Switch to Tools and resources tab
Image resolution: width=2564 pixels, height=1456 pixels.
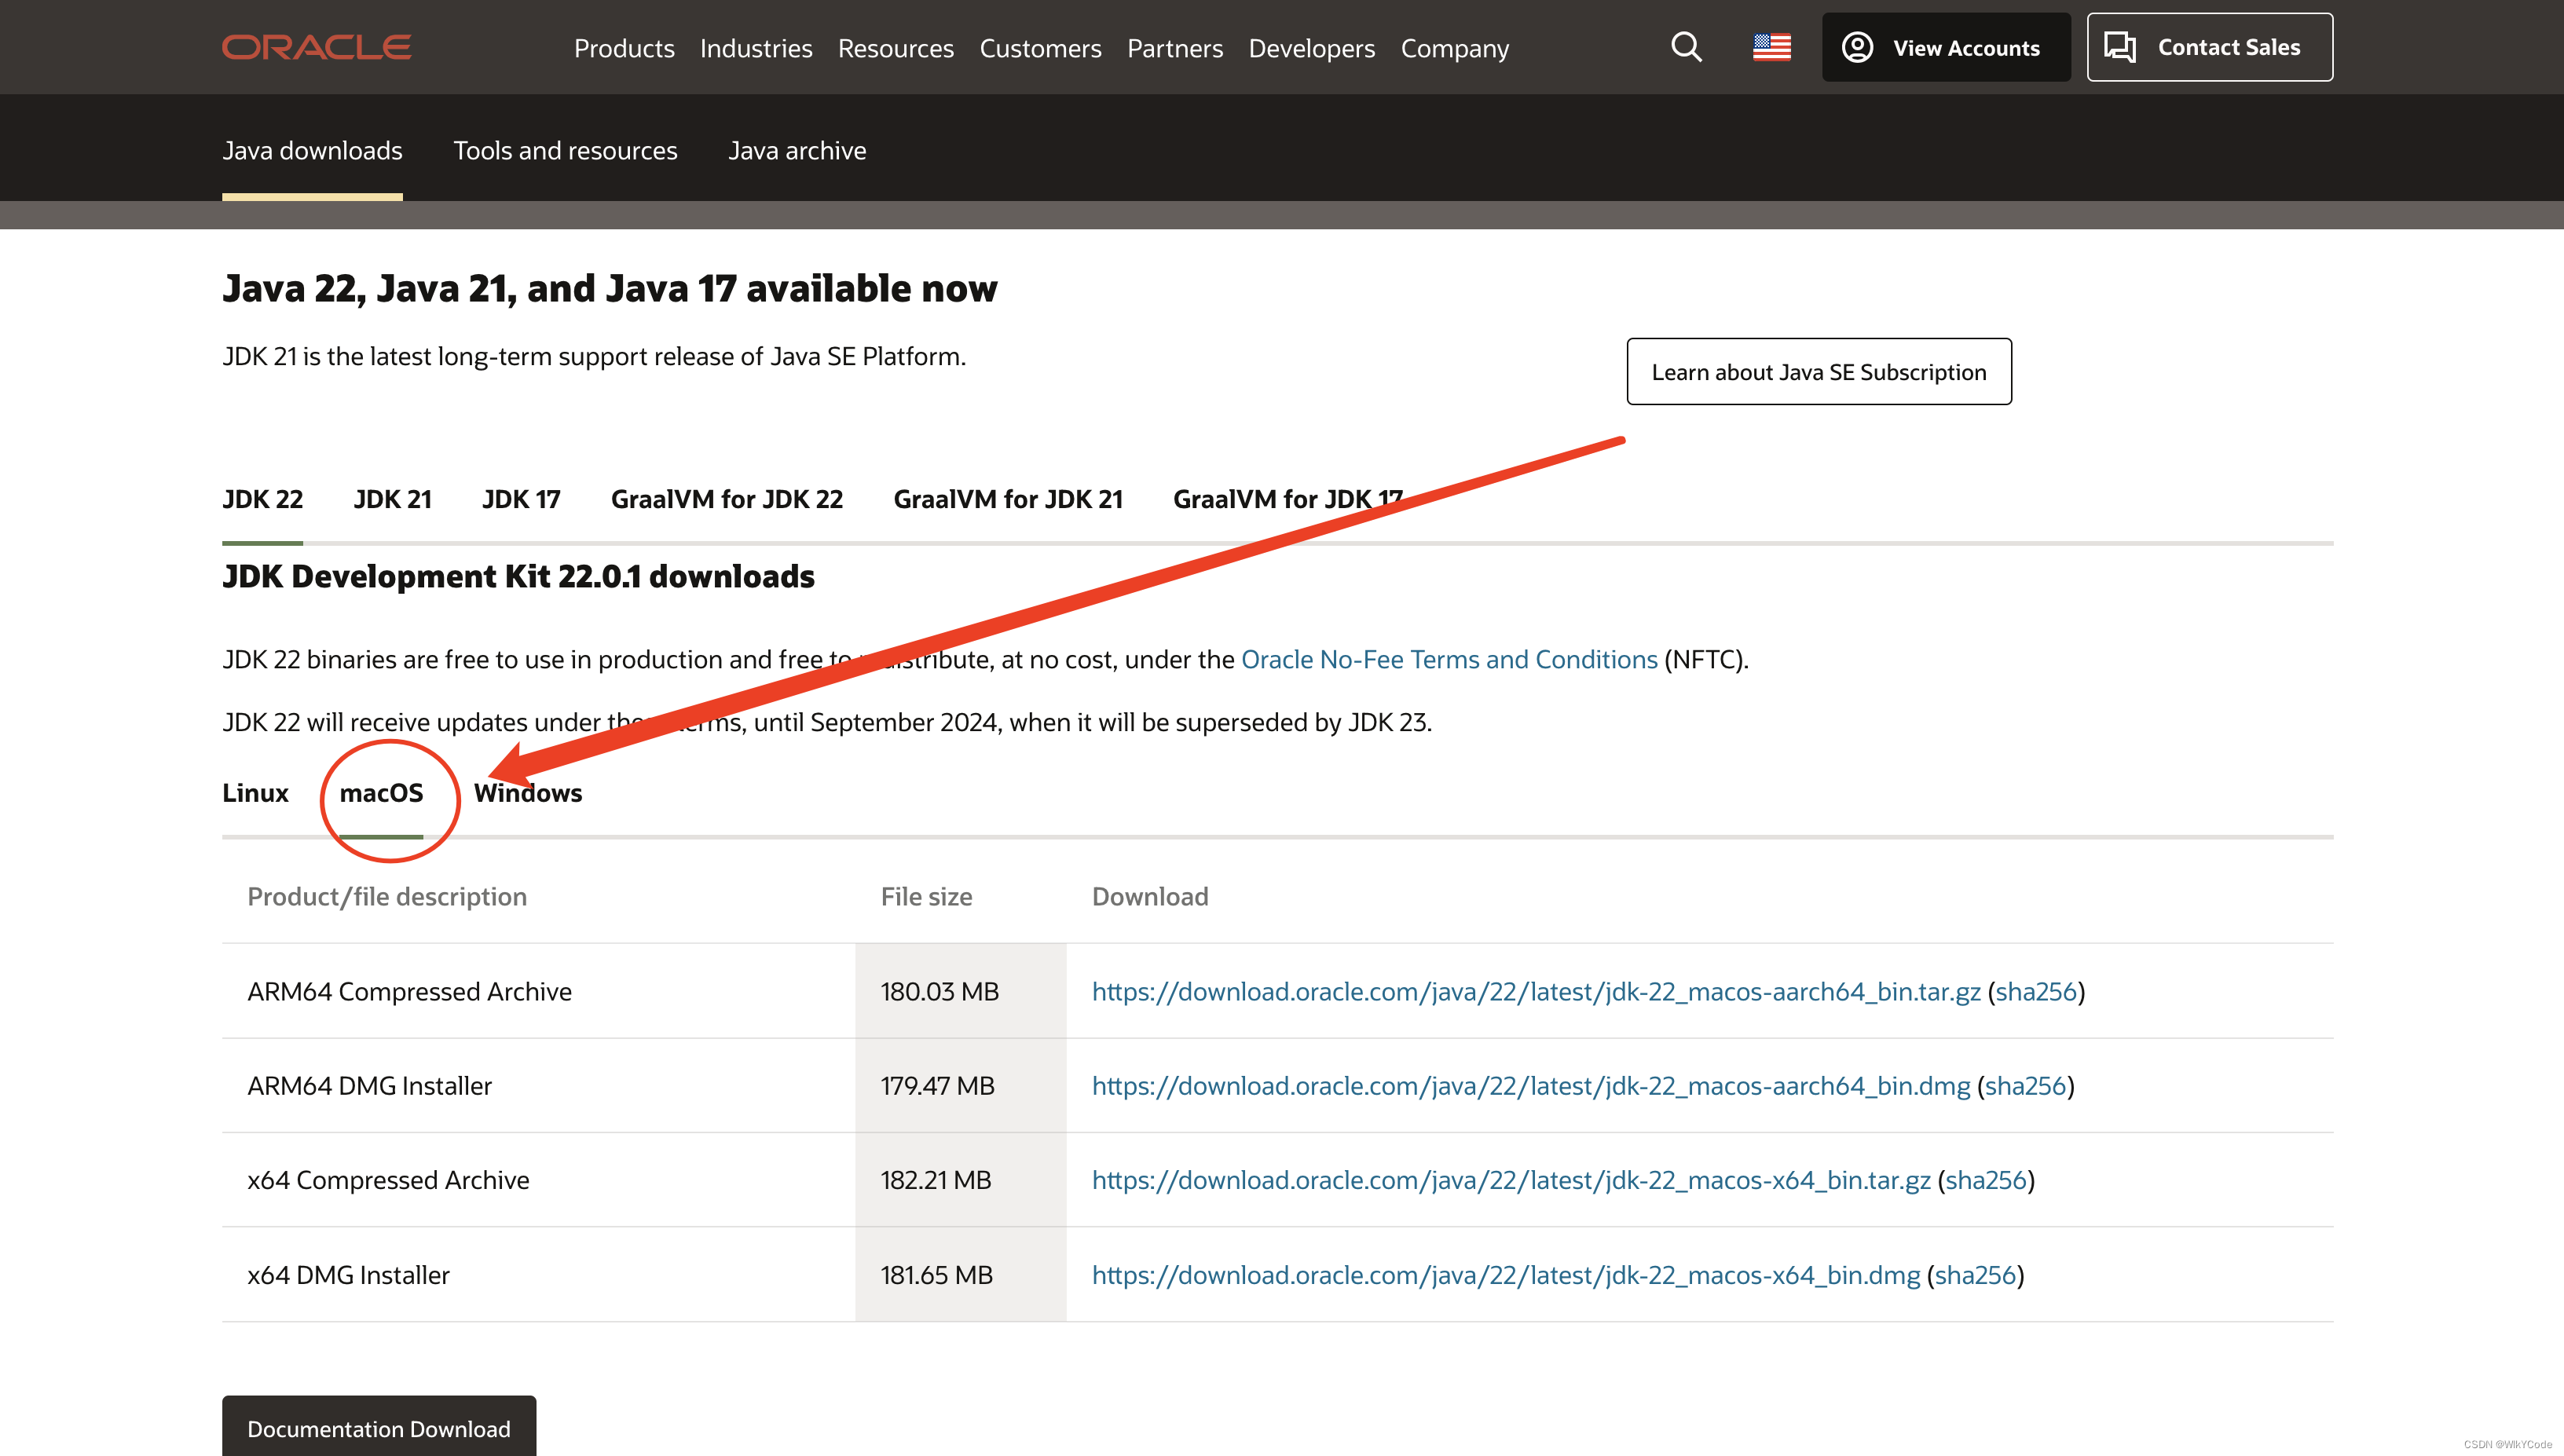pyautogui.click(x=565, y=151)
